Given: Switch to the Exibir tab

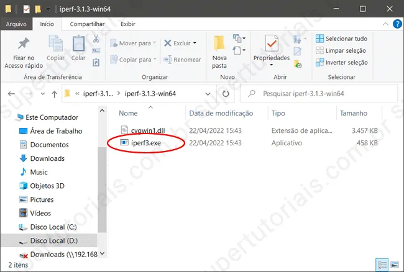Looking at the screenshot, I should tap(128, 24).
